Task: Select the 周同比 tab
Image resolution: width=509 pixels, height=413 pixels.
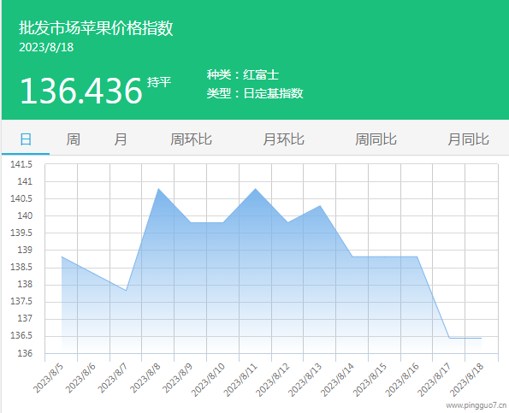Action: tap(376, 139)
